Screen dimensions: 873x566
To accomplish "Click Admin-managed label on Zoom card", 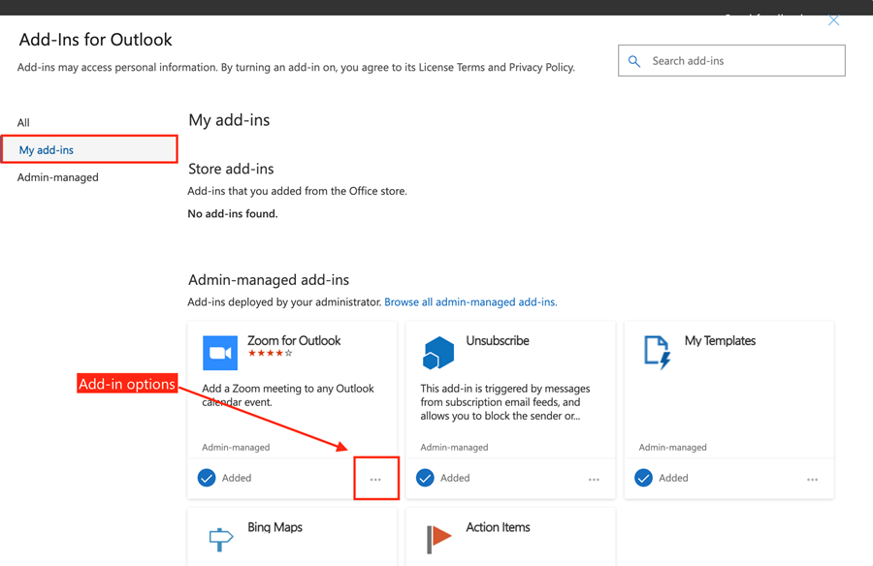I will (x=236, y=448).
